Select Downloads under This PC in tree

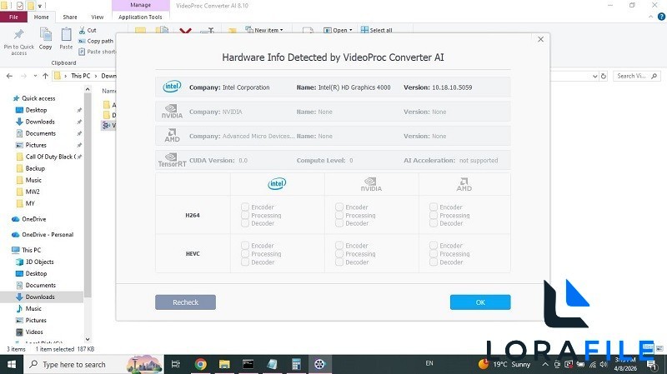click(40, 297)
